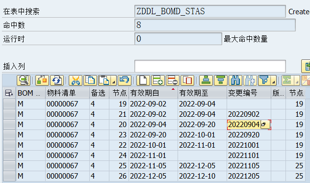Click the BOM column header
310x183 pixels.
31,93
